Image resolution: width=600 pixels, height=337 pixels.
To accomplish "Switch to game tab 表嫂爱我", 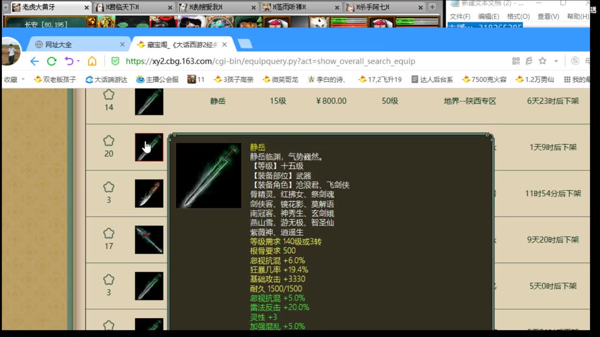I will tap(218, 7).
